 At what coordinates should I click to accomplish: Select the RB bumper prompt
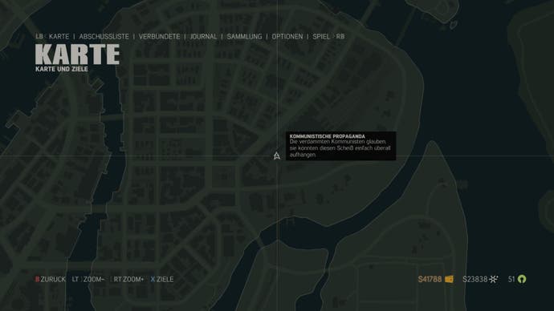click(340, 36)
